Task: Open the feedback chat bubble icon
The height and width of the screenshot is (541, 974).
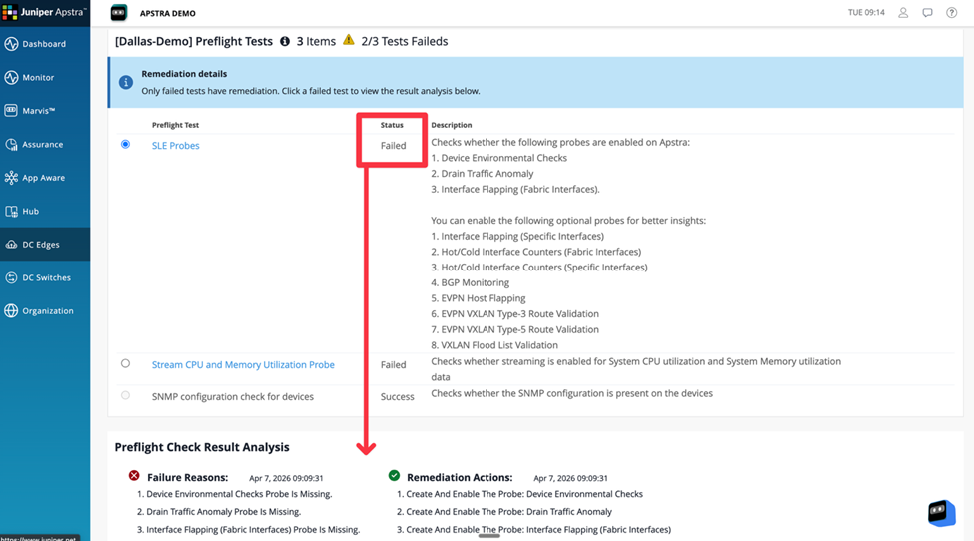Action: click(x=927, y=12)
